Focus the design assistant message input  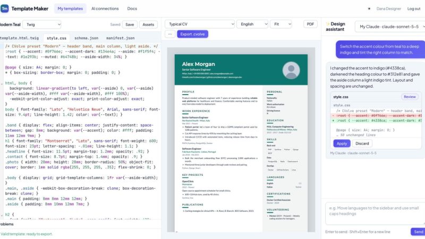[x=375, y=214]
